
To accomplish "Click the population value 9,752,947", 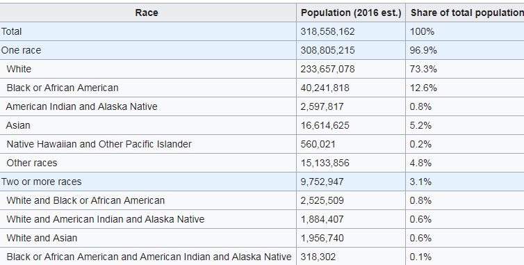I will [x=322, y=182].
